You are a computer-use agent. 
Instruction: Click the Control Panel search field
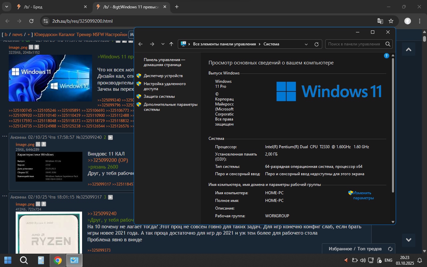(x=354, y=44)
